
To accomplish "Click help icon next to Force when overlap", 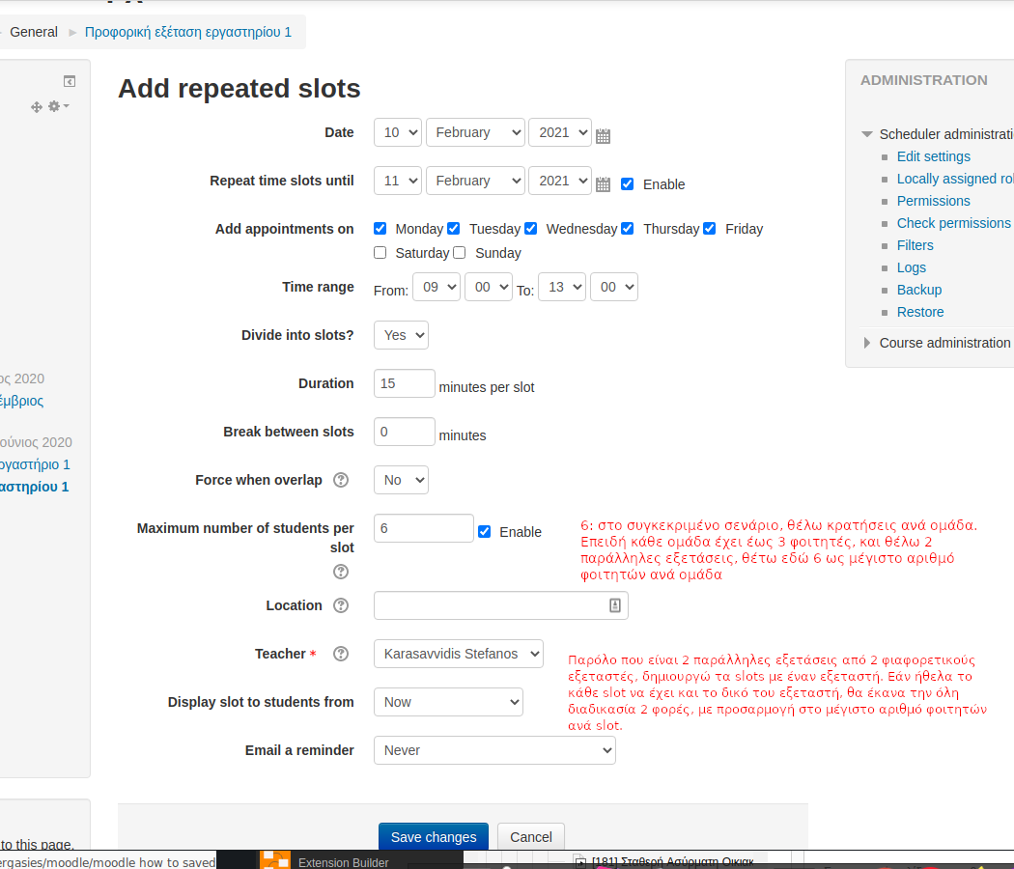I will 340,480.
